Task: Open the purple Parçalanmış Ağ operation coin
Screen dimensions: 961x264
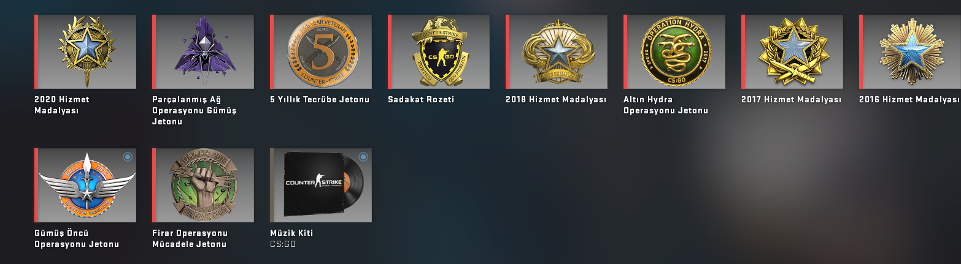Action: [203, 51]
